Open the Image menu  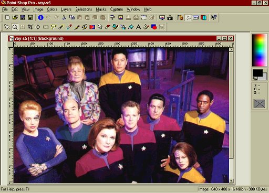click(x=38, y=9)
